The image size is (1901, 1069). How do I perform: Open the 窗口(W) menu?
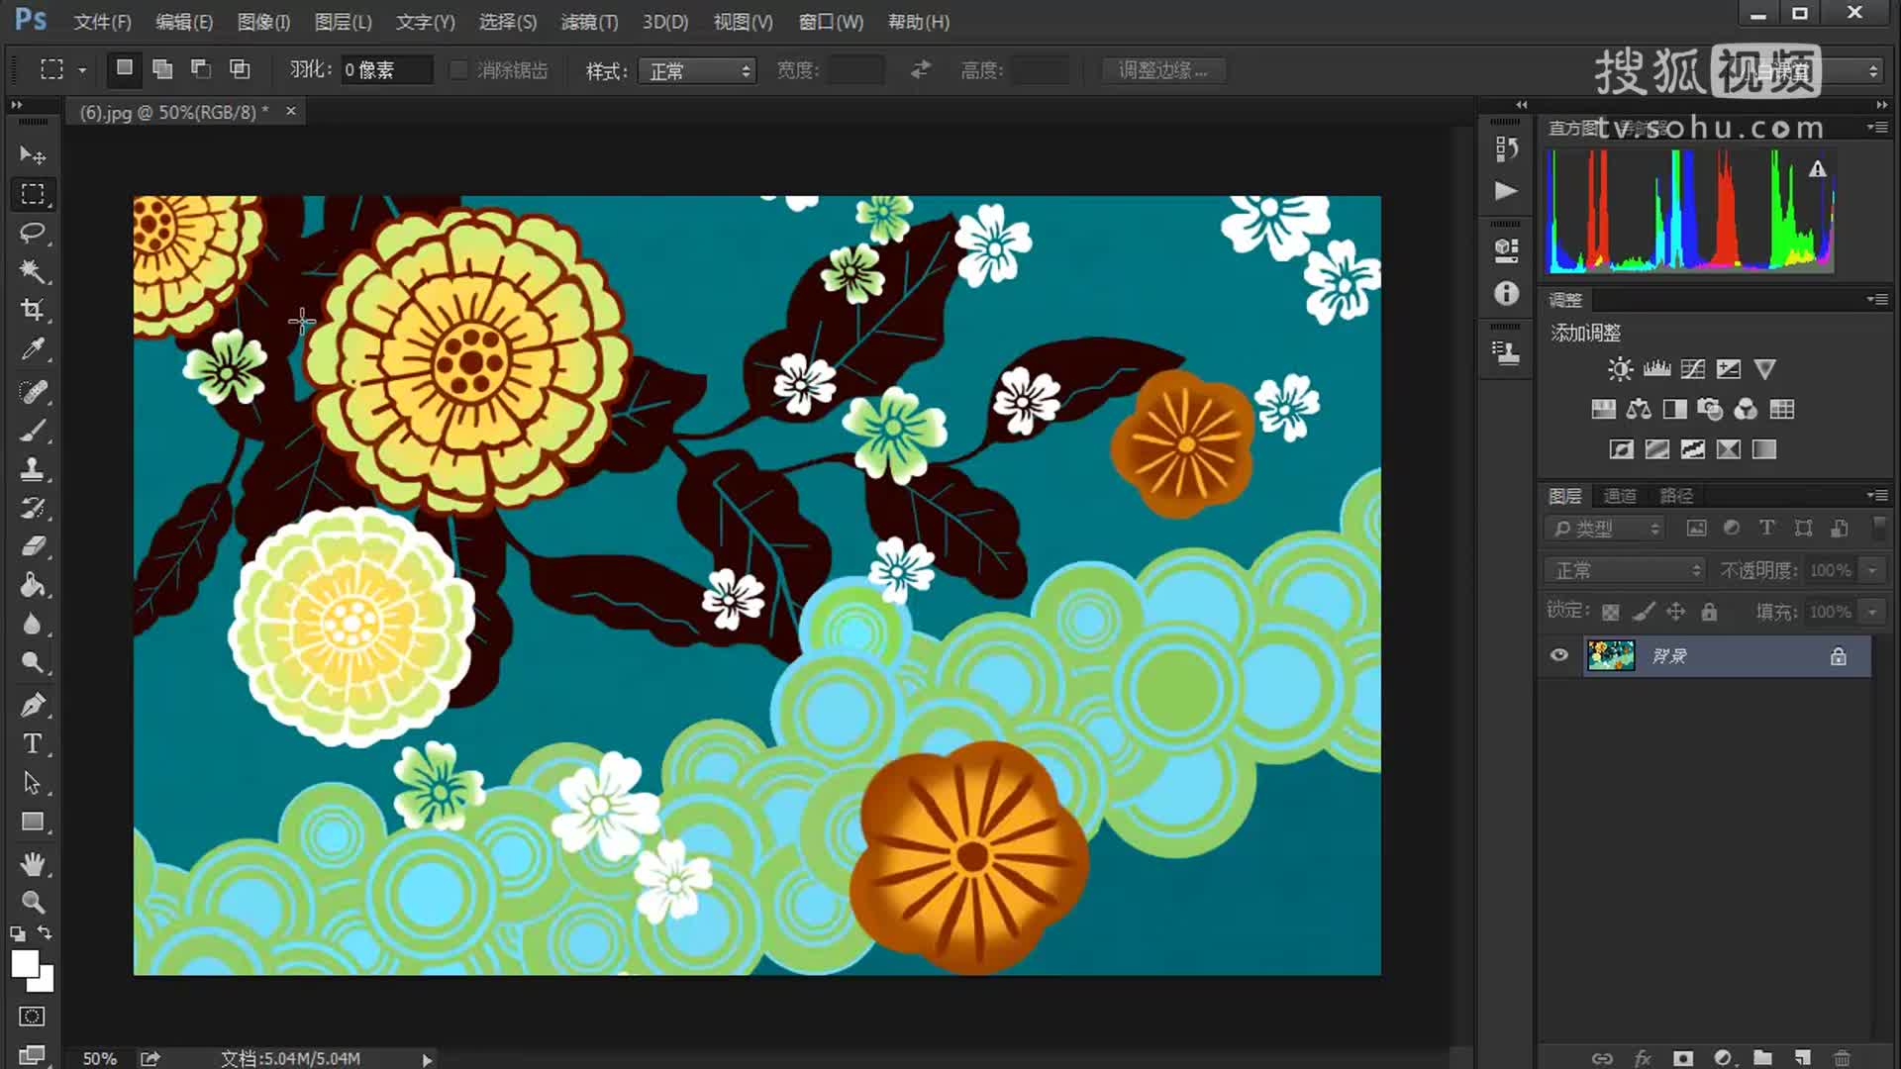pyautogui.click(x=831, y=22)
